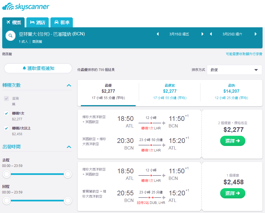Click the 回程 slider right handle
The height and width of the screenshot is (213, 265).
pyautogui.click(x=68, y=201)
